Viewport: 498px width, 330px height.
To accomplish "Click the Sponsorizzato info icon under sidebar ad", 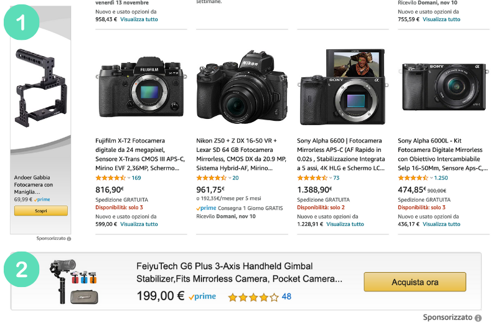I will [x=69, y=238].
